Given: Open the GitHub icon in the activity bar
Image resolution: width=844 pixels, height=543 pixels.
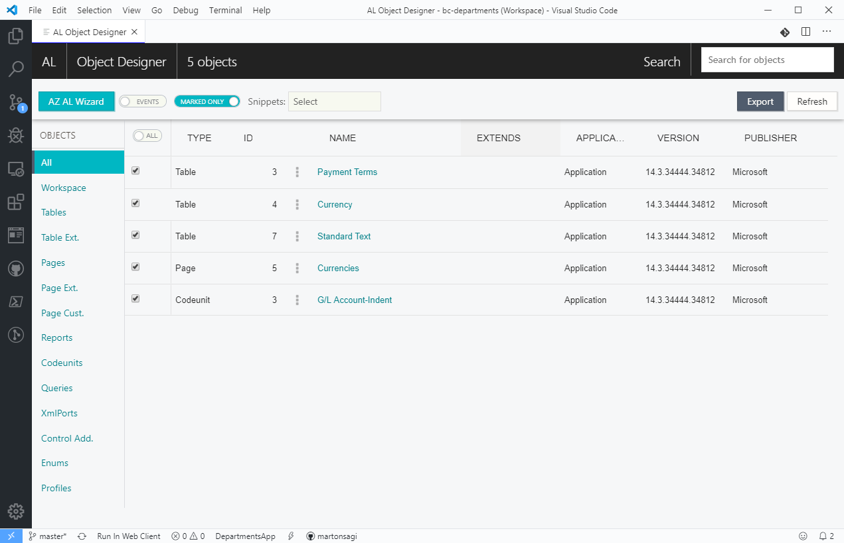Looking at the screenshot, I should point(16,269).
